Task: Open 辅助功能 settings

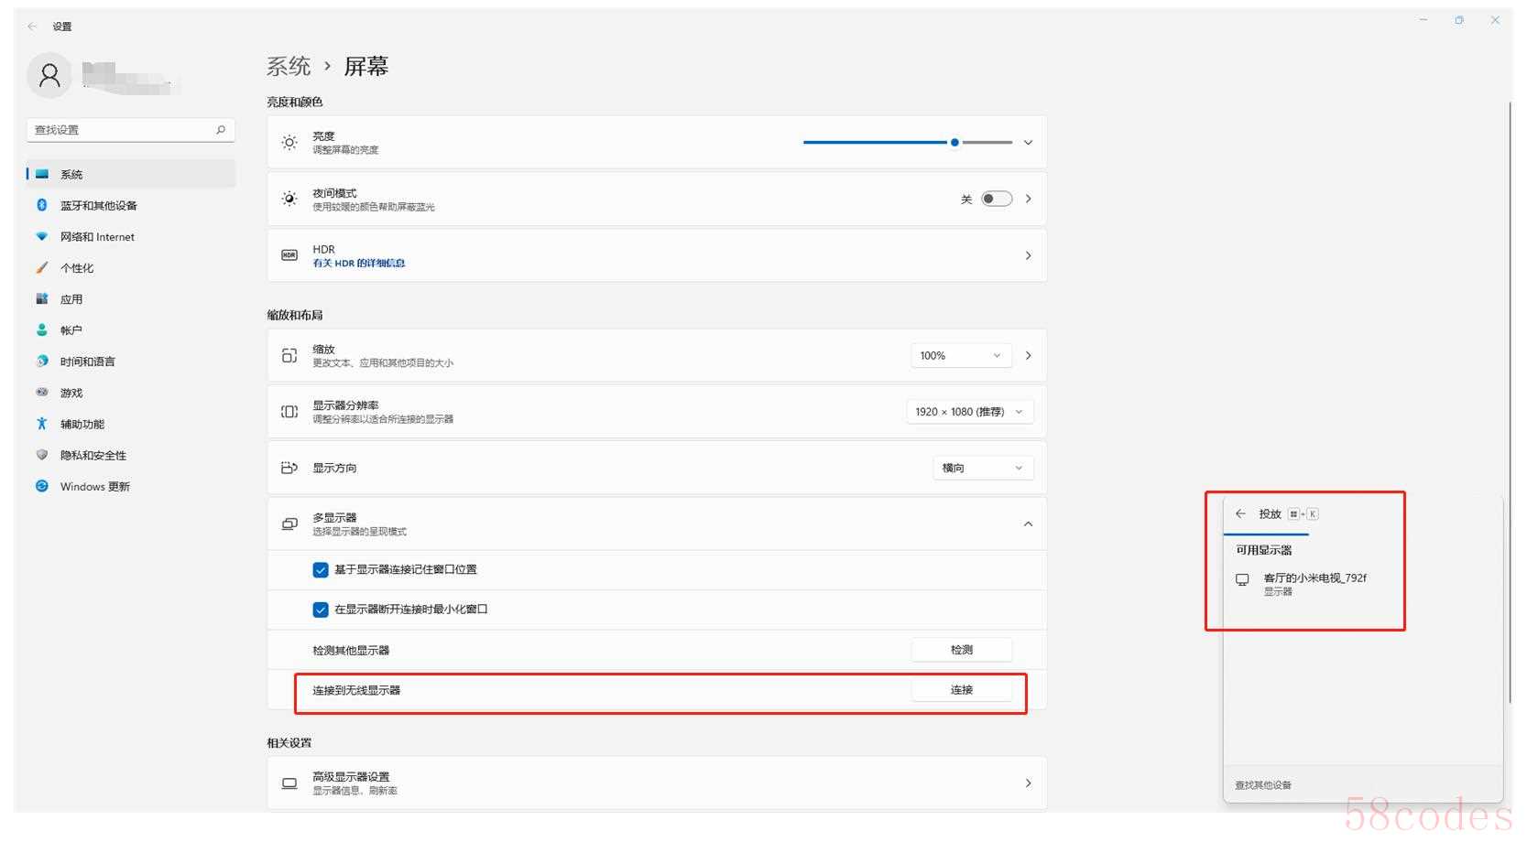Action: click(131, 424)
